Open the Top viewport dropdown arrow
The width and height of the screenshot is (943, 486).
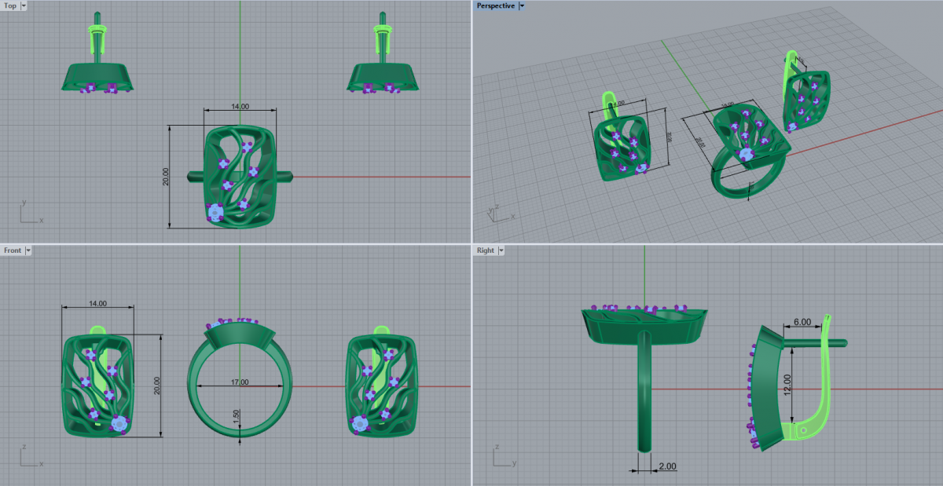click(24, 5)
